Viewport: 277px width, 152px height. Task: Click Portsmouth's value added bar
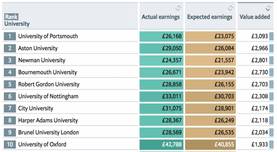271,36
